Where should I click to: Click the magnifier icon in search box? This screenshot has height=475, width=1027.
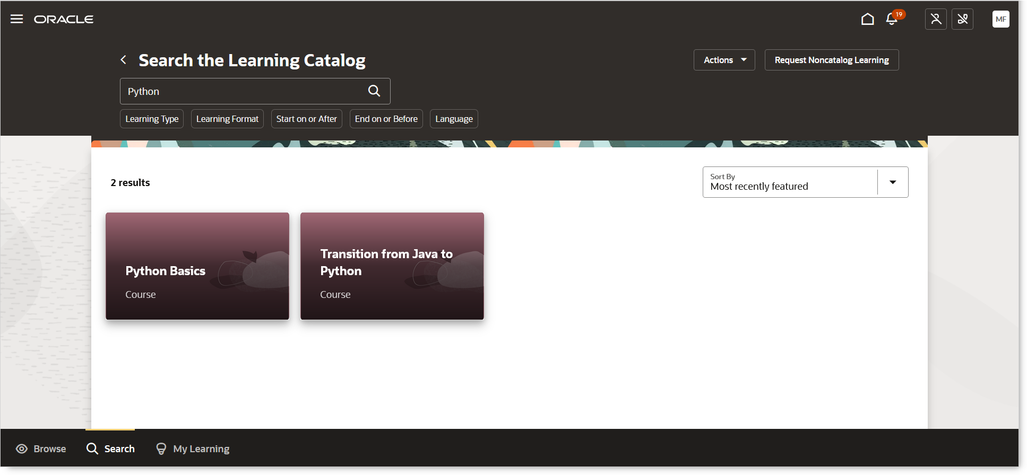(374, 91)
